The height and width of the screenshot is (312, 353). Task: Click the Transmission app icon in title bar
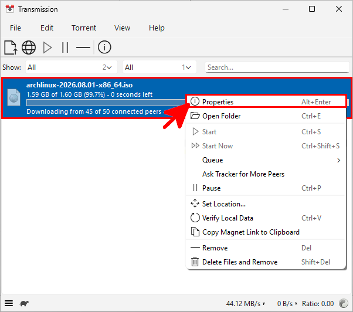point(10,9)
